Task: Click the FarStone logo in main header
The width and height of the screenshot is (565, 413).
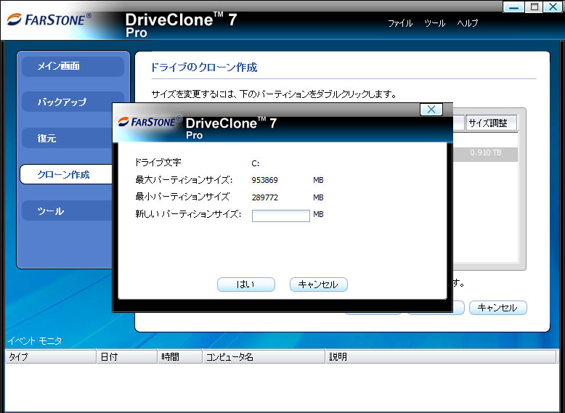Action: pyautogui.click(x=49, y=20)
